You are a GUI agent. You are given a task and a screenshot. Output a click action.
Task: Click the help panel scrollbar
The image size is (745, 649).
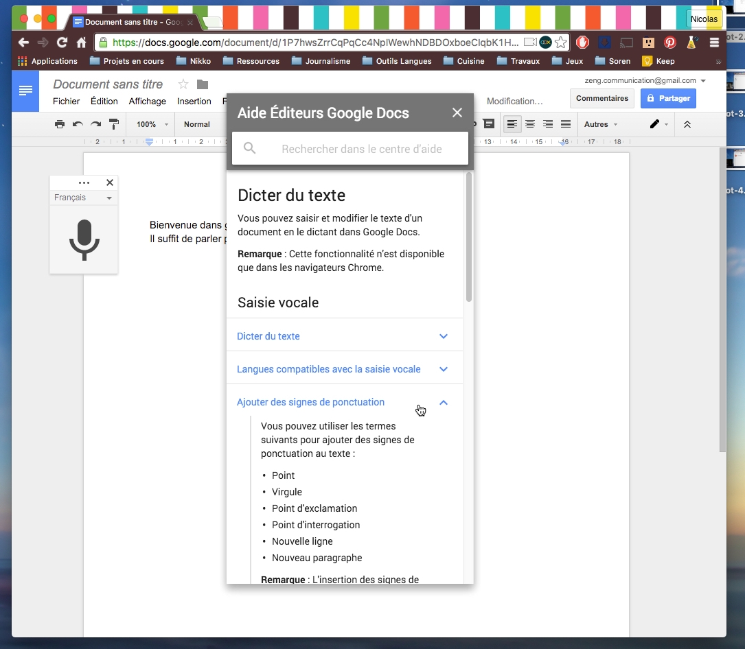click(x=469, y=237)
